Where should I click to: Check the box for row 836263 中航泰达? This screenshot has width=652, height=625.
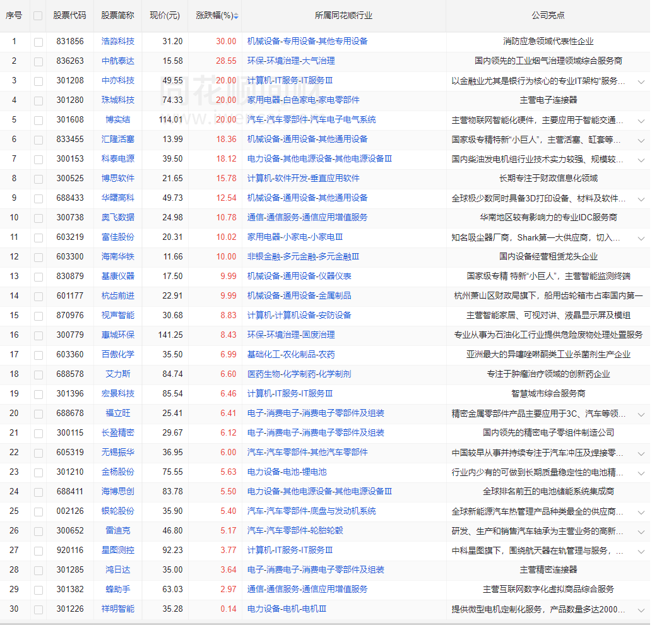pyautogui.click(x=39, y=61)
